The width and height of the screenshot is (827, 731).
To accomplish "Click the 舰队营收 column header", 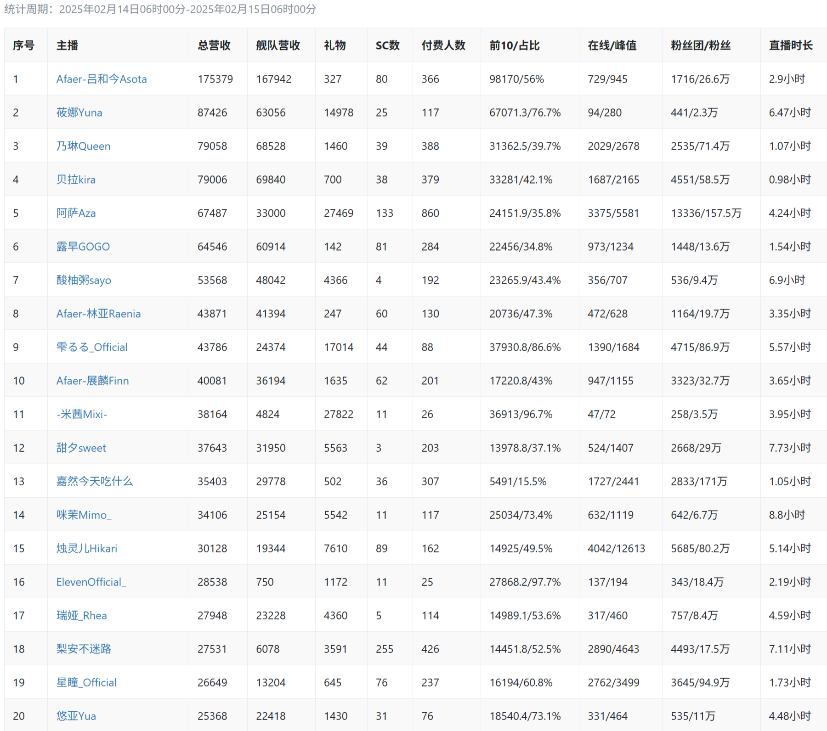I will (x=278, y=45).
